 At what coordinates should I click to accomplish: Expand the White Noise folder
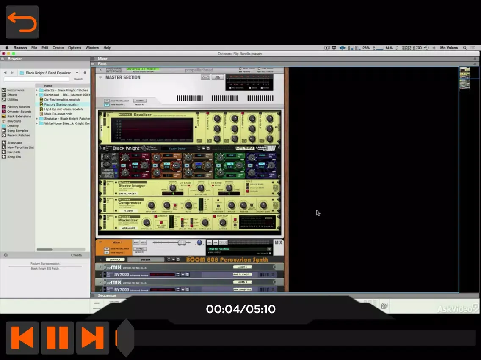tap(37, 123)
